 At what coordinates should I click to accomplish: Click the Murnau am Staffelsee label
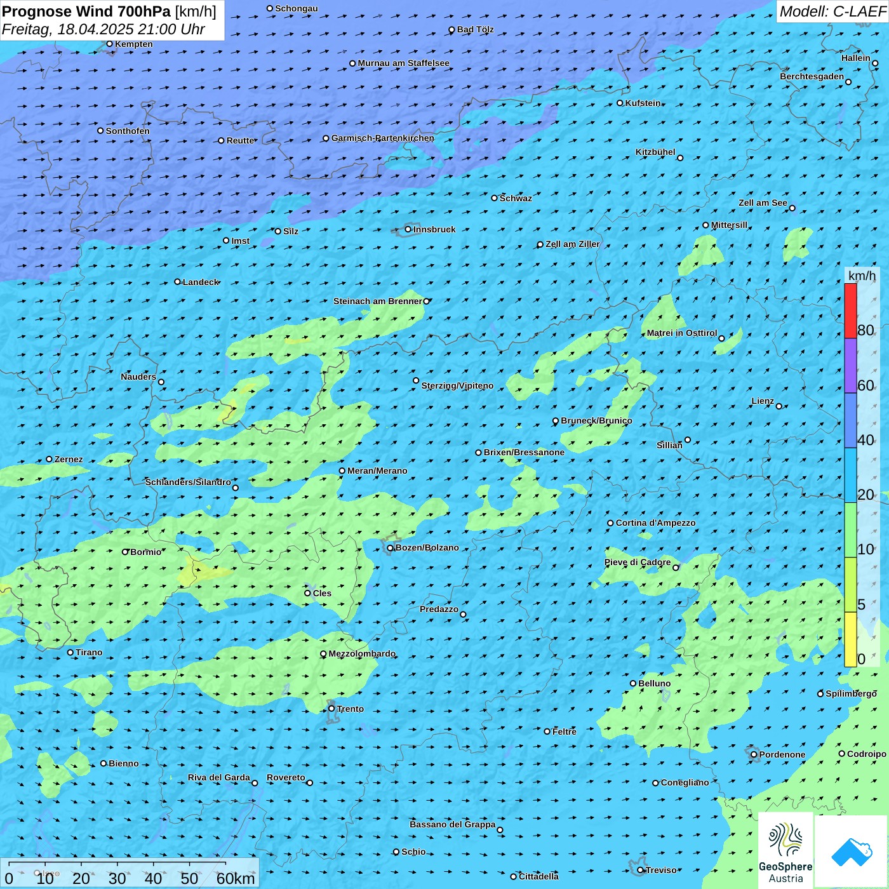(403, 63)
